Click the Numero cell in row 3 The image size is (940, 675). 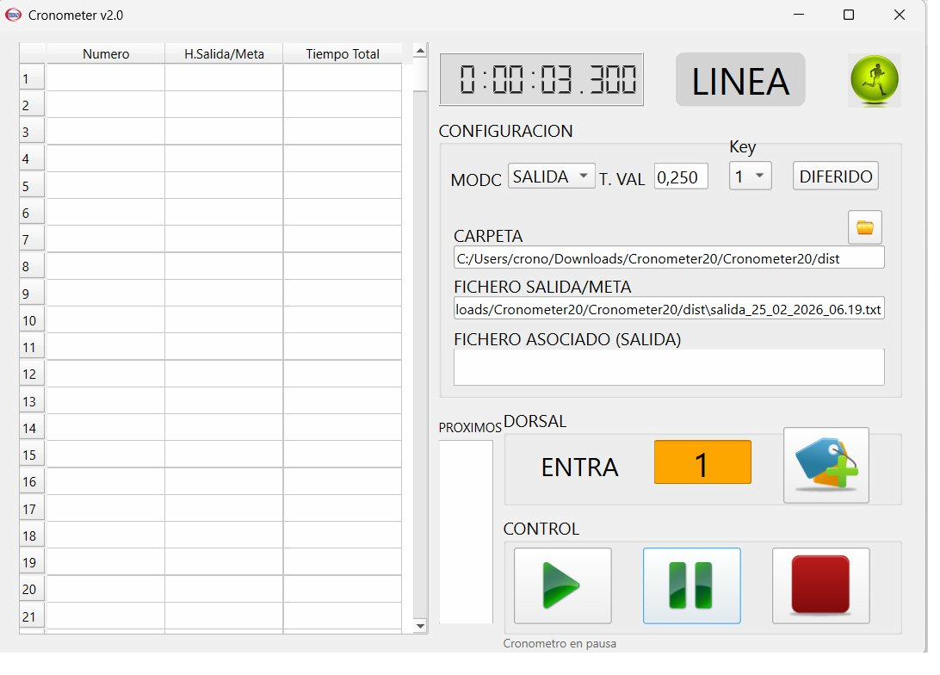coord(106,131)
